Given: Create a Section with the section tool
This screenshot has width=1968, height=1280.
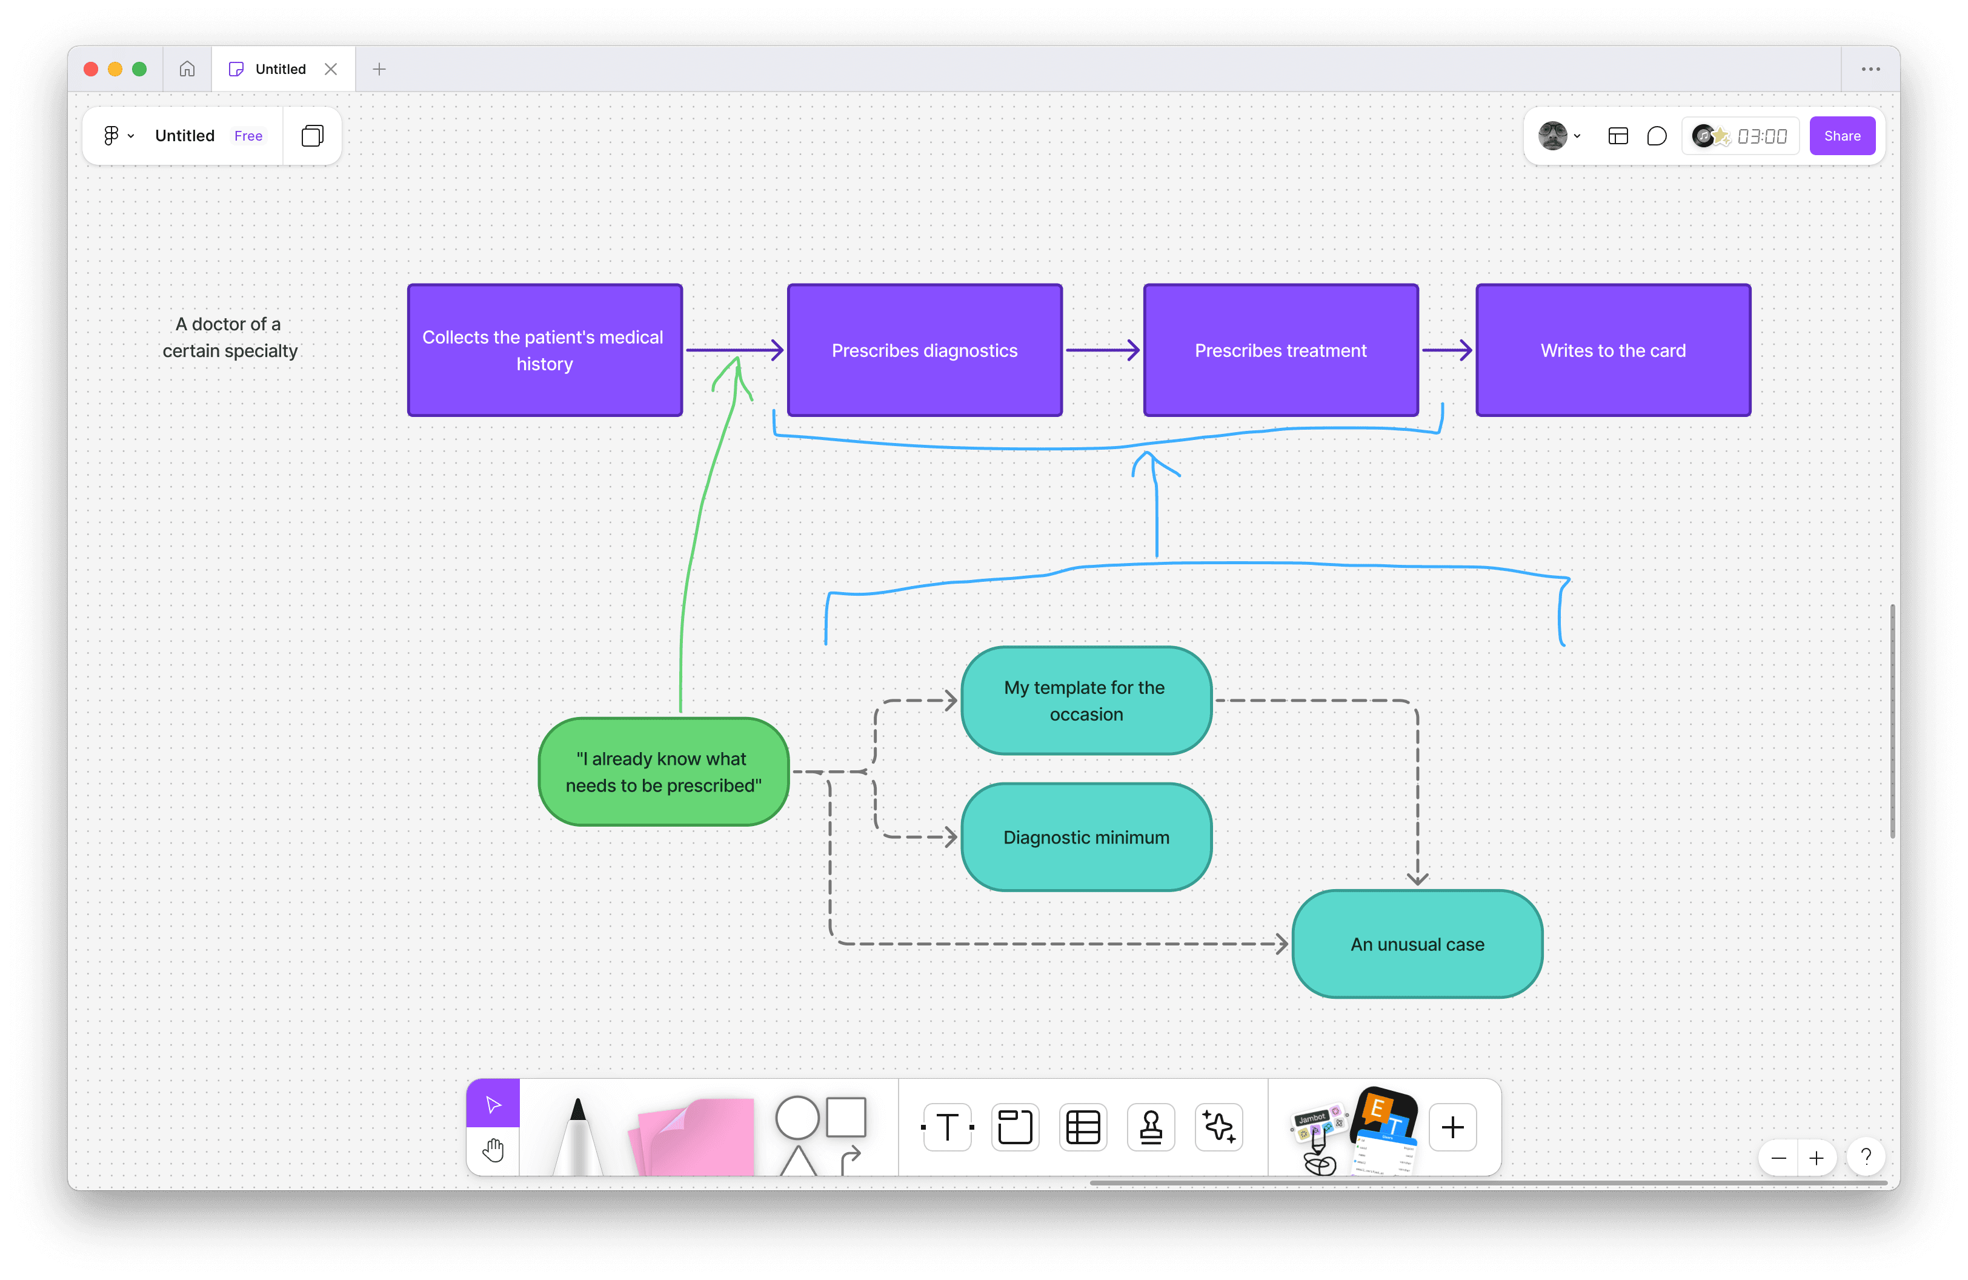Looking at the screenshot, I should (x=1014, y=1127).
